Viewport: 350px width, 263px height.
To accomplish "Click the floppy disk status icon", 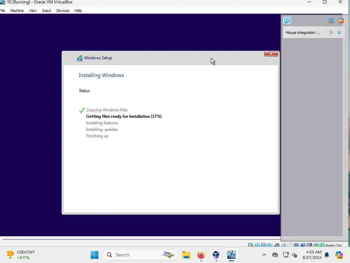I will pyautogui.click(x=264, y=245).
